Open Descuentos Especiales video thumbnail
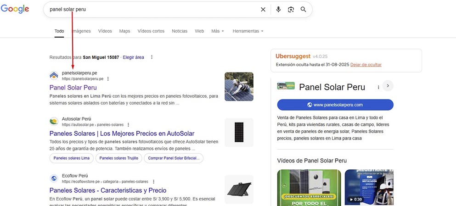The image size is (456, 206). point(309,188)
